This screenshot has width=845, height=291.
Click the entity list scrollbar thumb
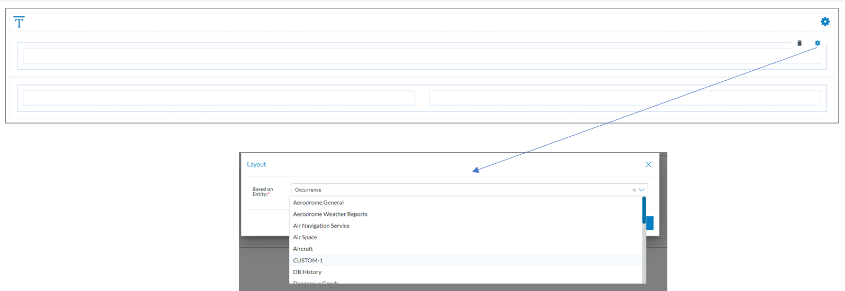coord(644,210)
